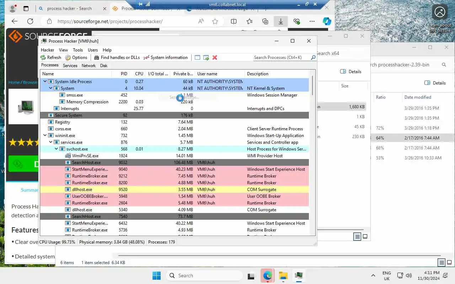
Task: Refresh the process list in Process Hacker
Action: [51, 58]
